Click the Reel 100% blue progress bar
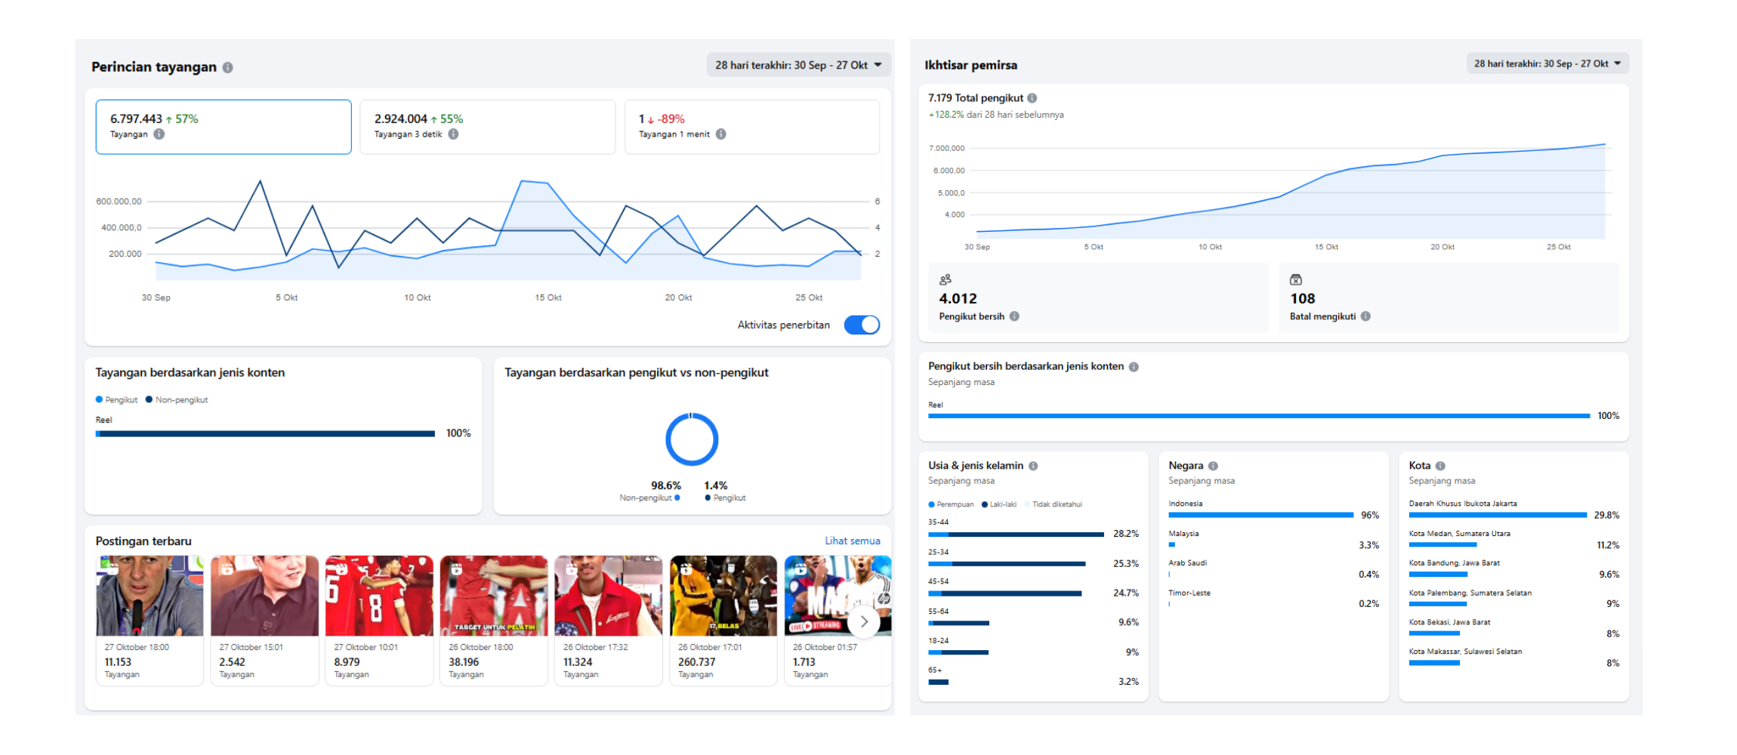This screenshot has height=755, width=1737. pyautogui.click(x=1258, y=416)
